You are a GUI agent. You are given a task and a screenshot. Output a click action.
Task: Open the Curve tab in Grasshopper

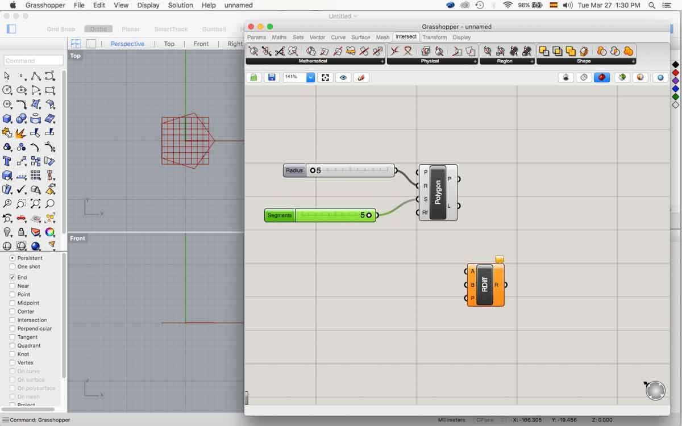[x=338, y=37]
